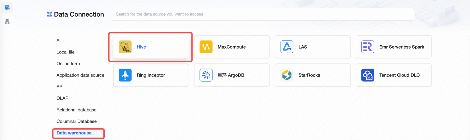Open Application data source category
470x140 pixels.
80,75
